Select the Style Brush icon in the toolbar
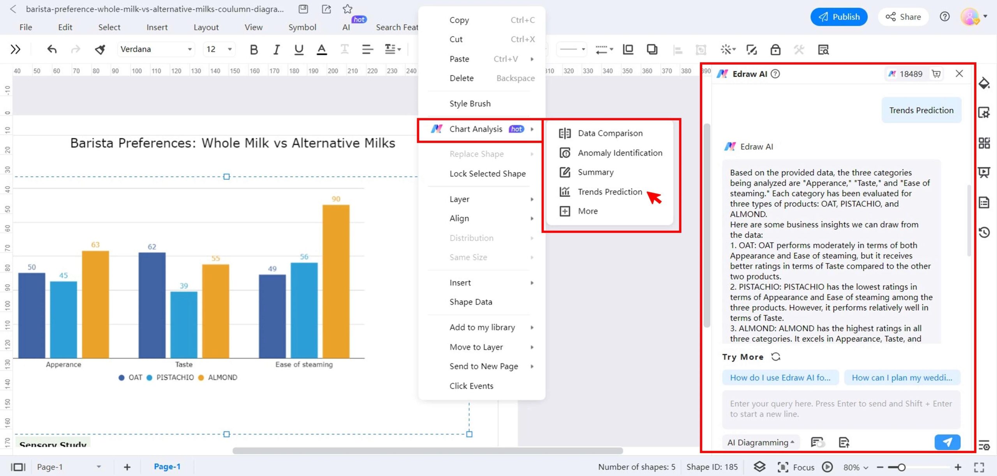The width and height of the screenshot is (997, 476). pos(100,49)
